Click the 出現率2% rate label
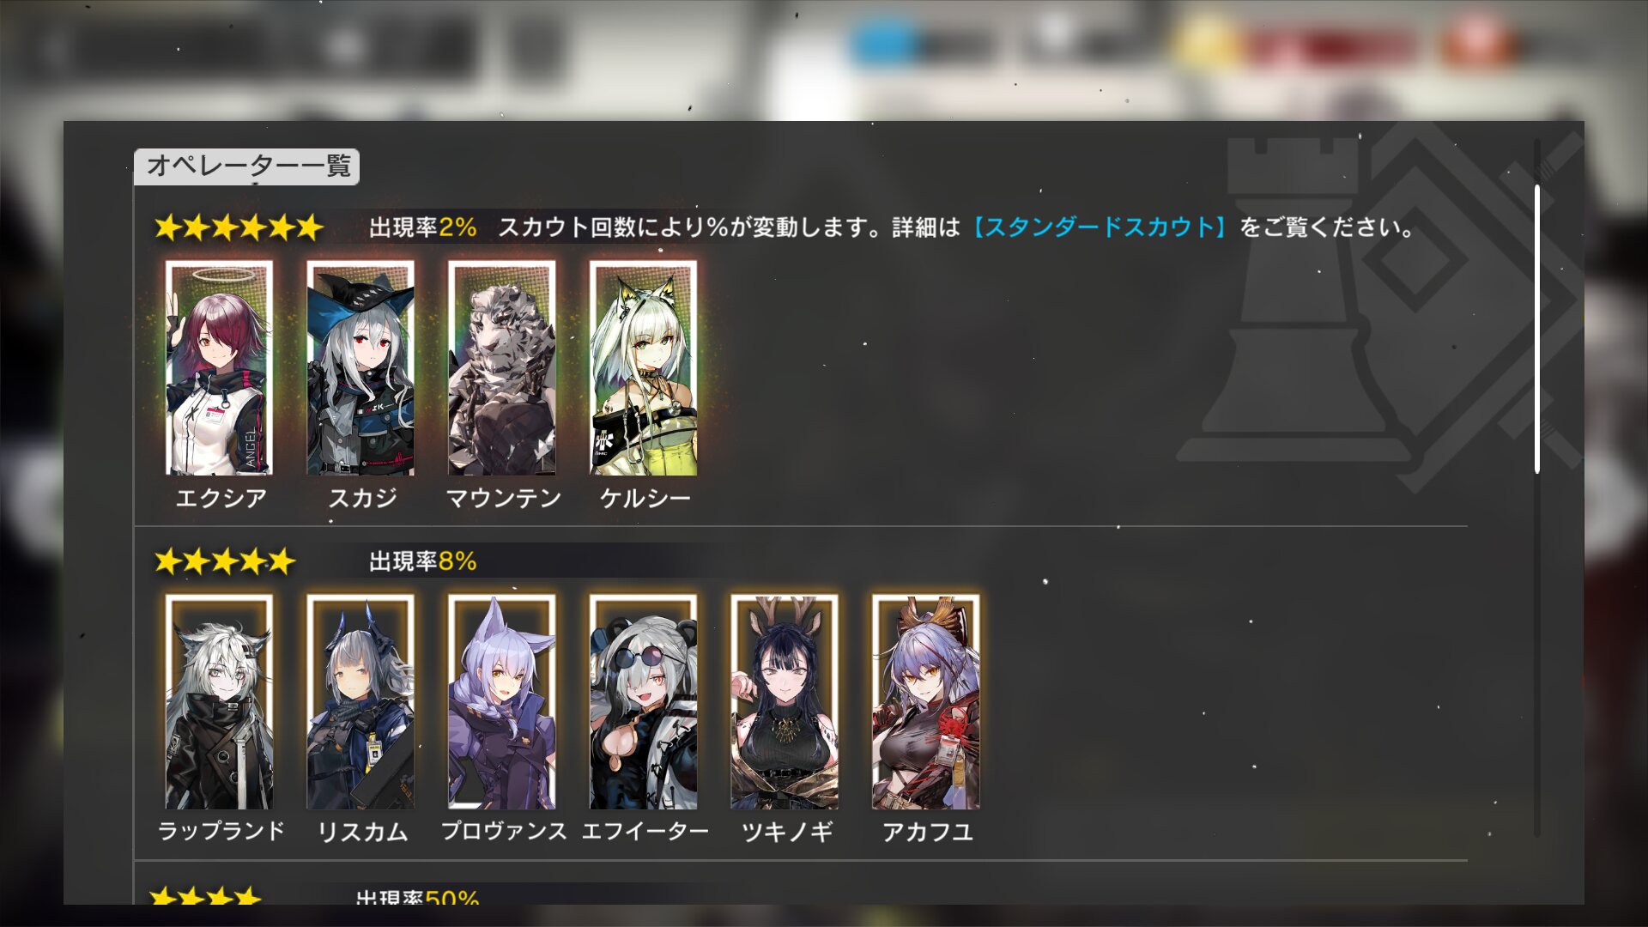The width and height of the screenshot is (1648, 927). (422, 227)
